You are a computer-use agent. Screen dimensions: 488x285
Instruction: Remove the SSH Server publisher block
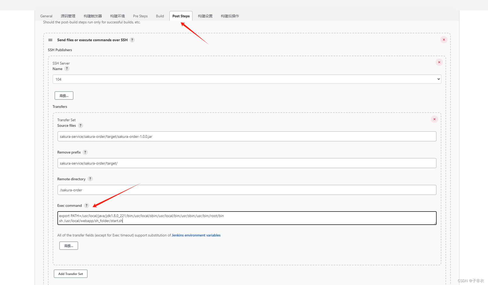(x=439, y=62)
